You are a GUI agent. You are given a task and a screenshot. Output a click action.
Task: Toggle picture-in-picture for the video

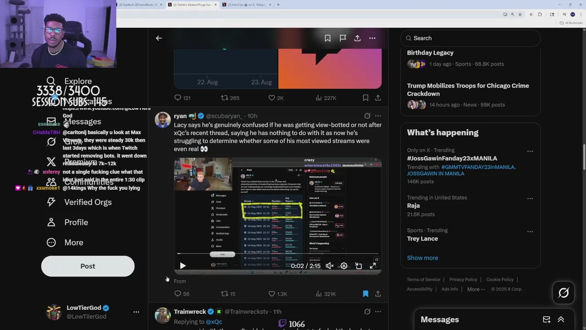click(x=358, y=266)
